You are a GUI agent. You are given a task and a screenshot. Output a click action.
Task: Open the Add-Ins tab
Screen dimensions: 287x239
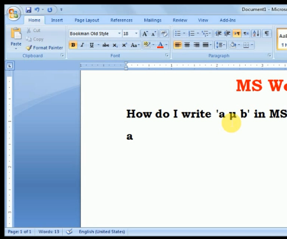click(228, 20)
